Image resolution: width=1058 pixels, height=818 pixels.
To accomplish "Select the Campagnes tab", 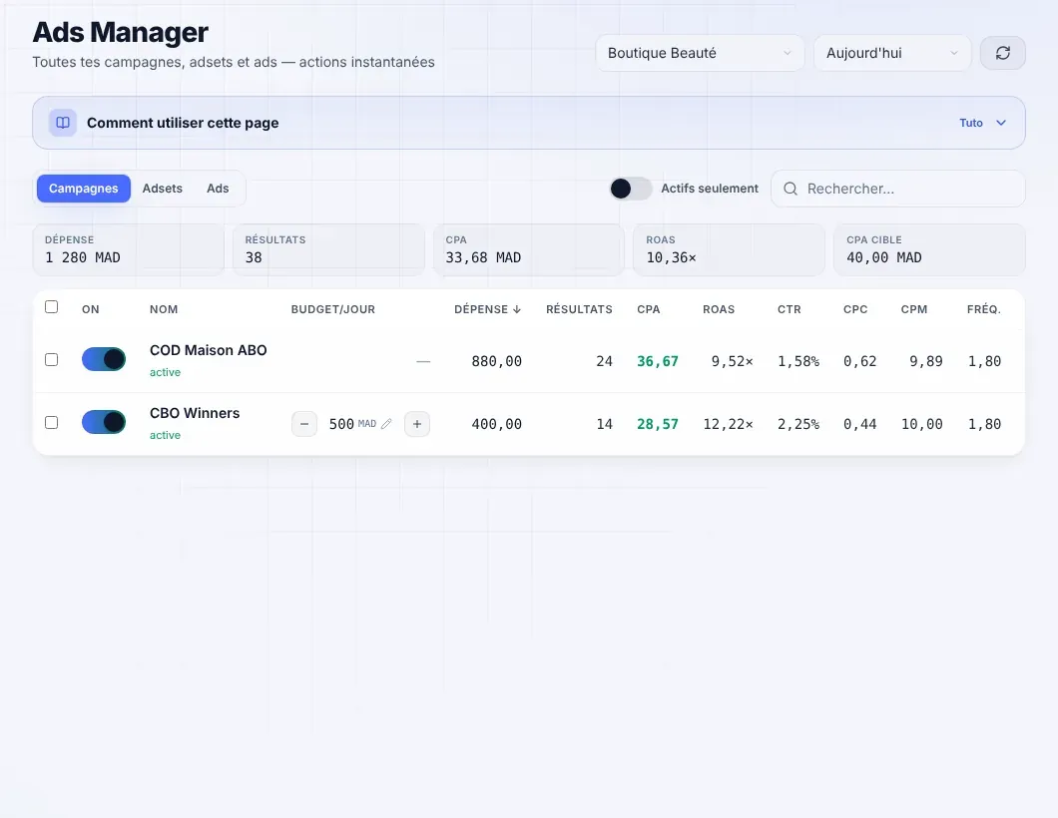I will point(84,189).
